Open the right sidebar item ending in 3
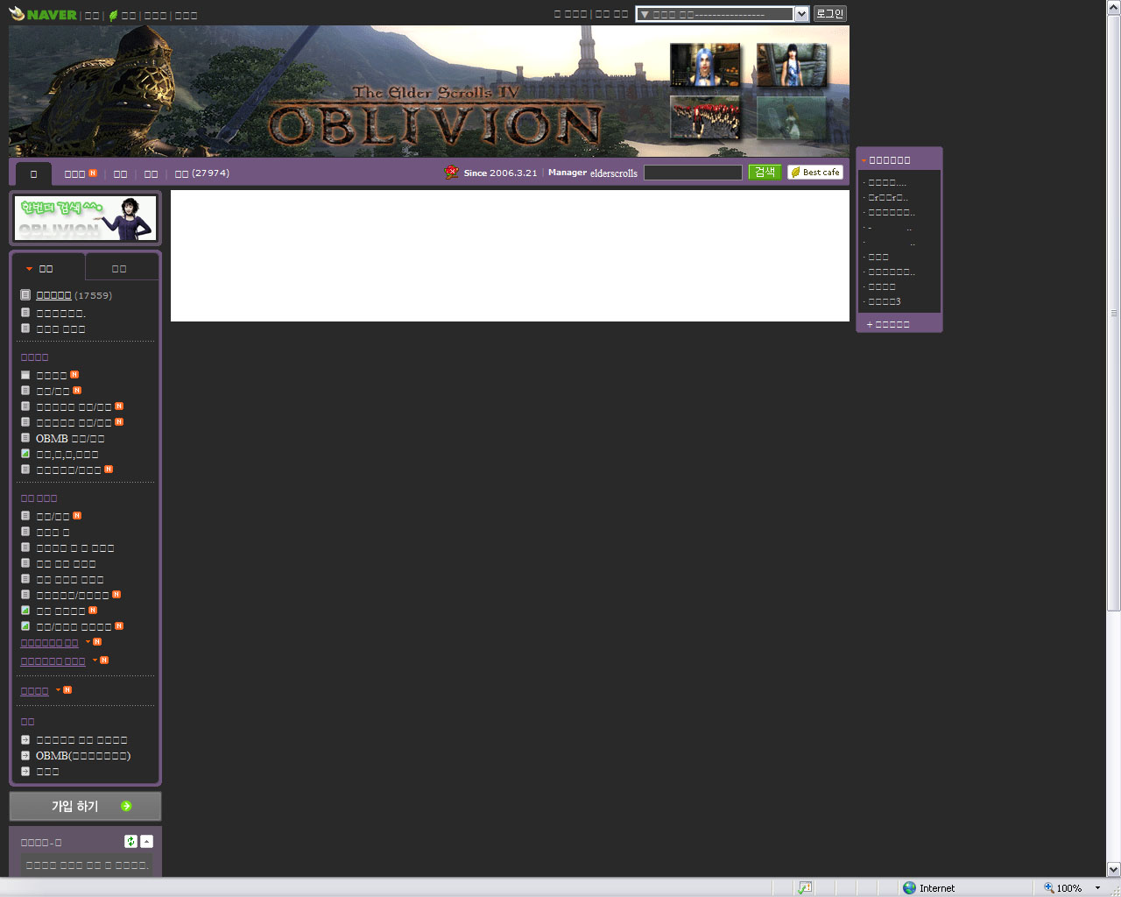The height and width of the screenshot is (897, 1121). pyautogui.click(x=885, y=301)
